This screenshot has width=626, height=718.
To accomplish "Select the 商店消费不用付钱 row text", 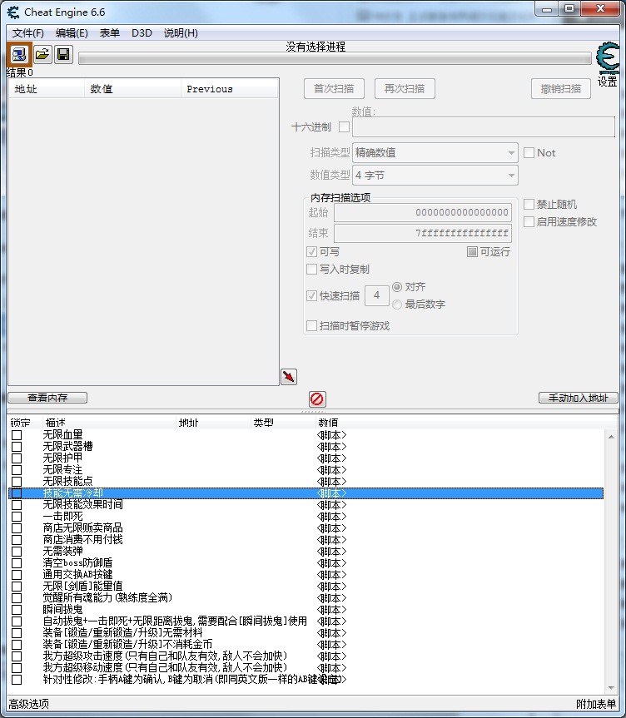I will coord(83,539).
